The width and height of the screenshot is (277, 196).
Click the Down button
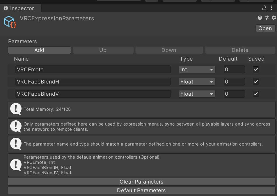click(x=169, y=50)
